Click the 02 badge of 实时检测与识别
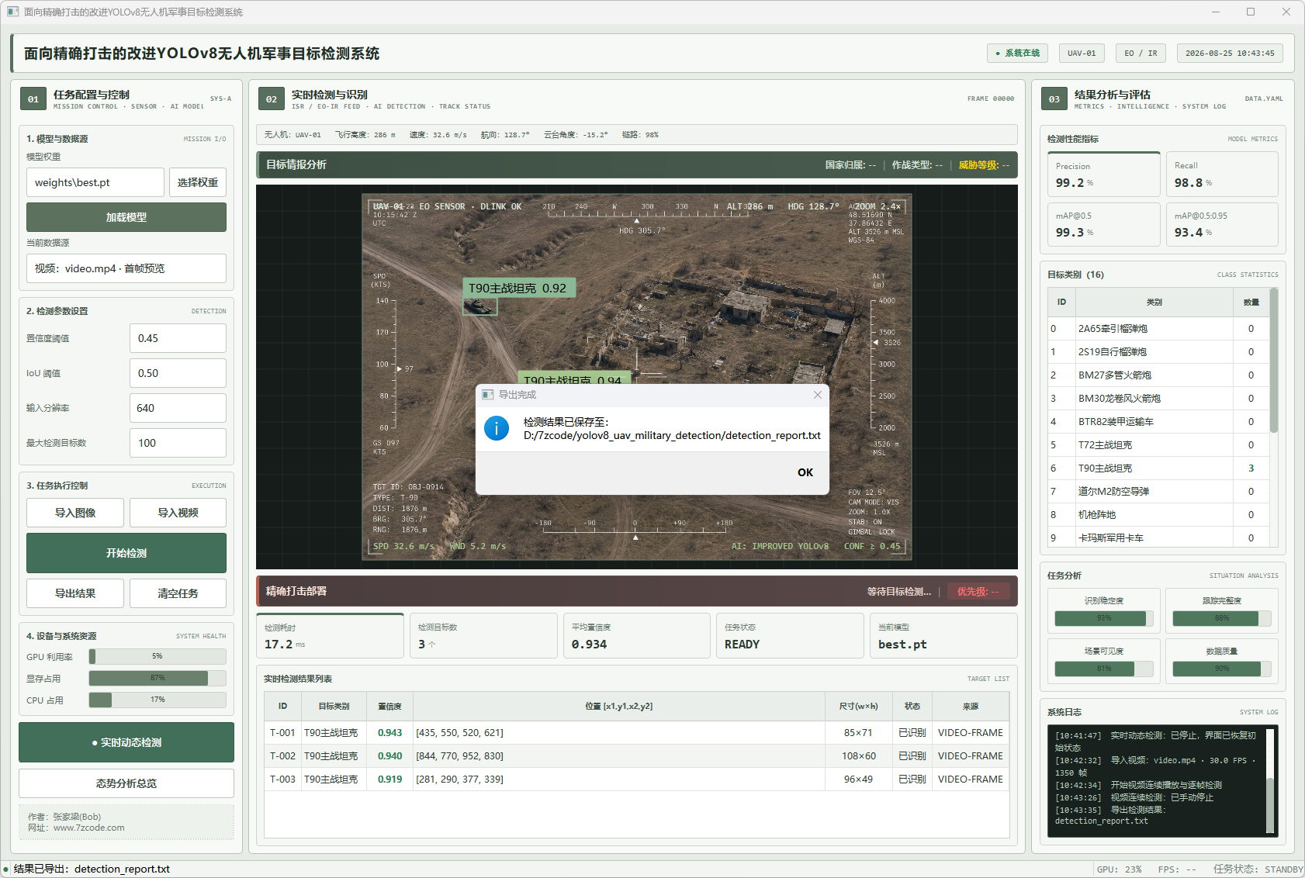Viewport: 1305px width, 878px height. (x=272, y=99)
